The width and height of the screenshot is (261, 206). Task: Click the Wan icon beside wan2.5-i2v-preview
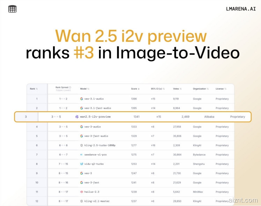click(77, 117)
